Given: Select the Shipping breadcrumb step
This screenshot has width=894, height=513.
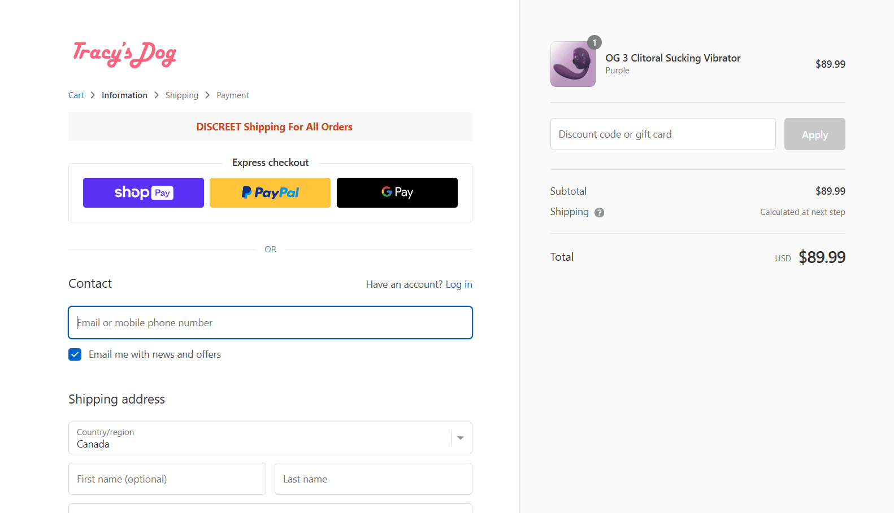Looking at the screenshot, I should 182,95.
